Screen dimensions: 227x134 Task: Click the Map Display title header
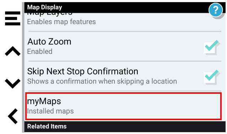click(44, 7)
